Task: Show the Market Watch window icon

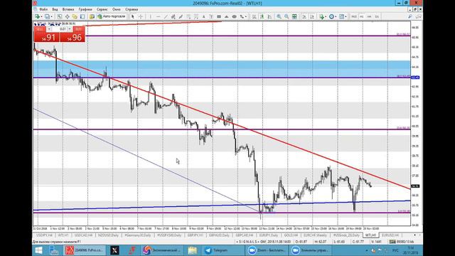Action: (x=60, y=16)
